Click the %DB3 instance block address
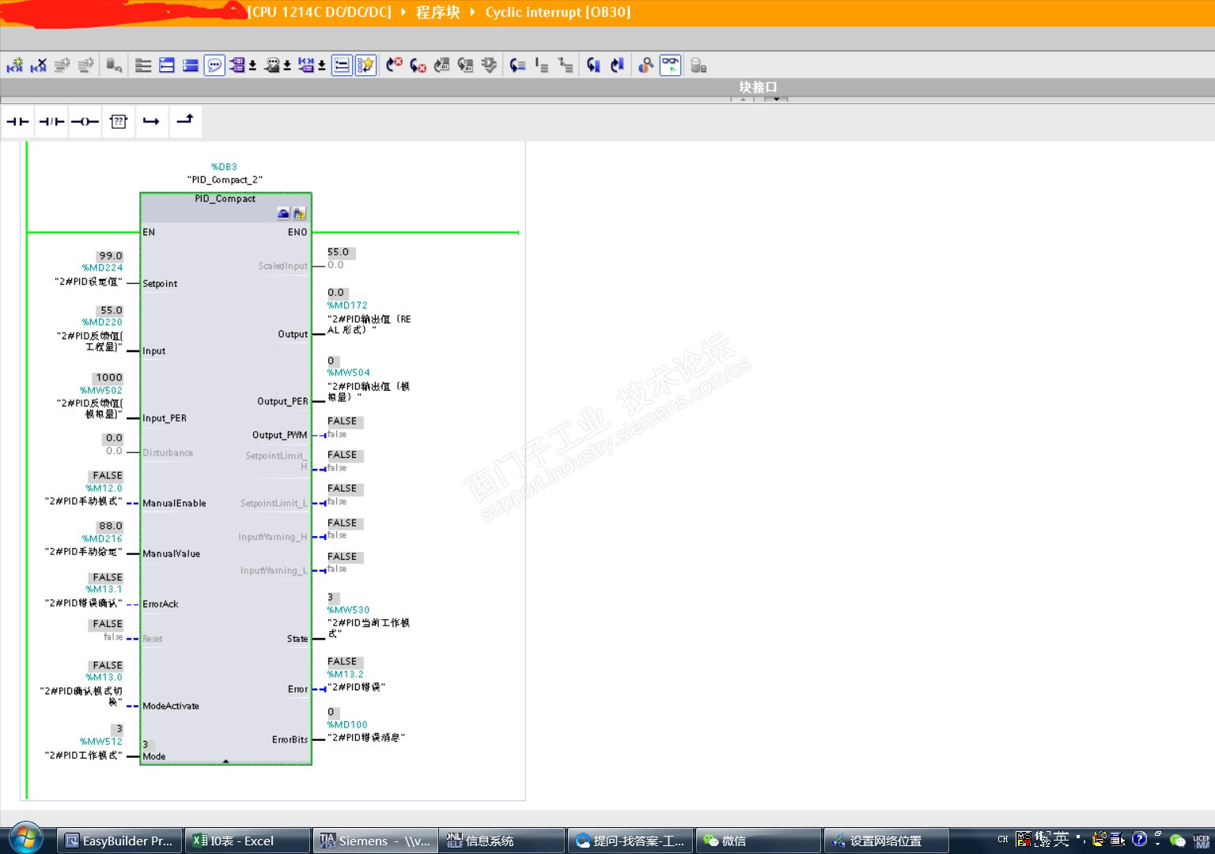This screenshot has width=1215, height=854. (x=224, y=167)
